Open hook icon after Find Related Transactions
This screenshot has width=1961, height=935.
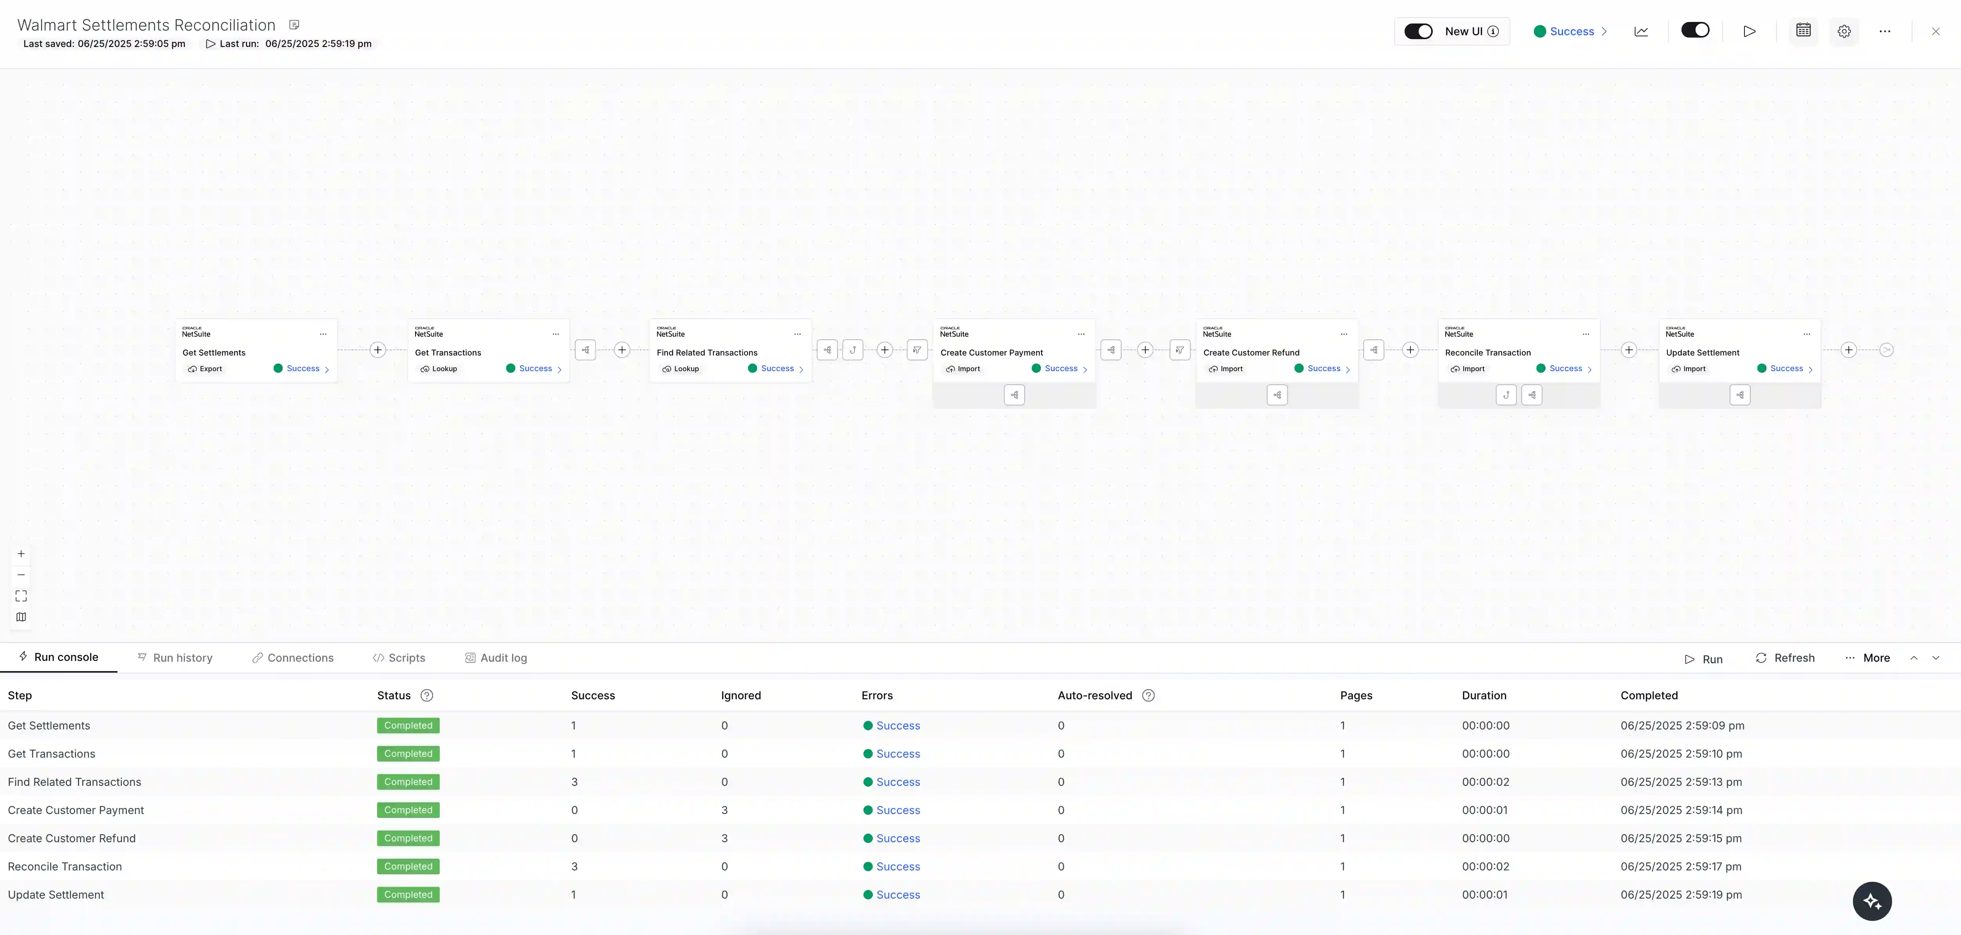(x=852, y=350)
